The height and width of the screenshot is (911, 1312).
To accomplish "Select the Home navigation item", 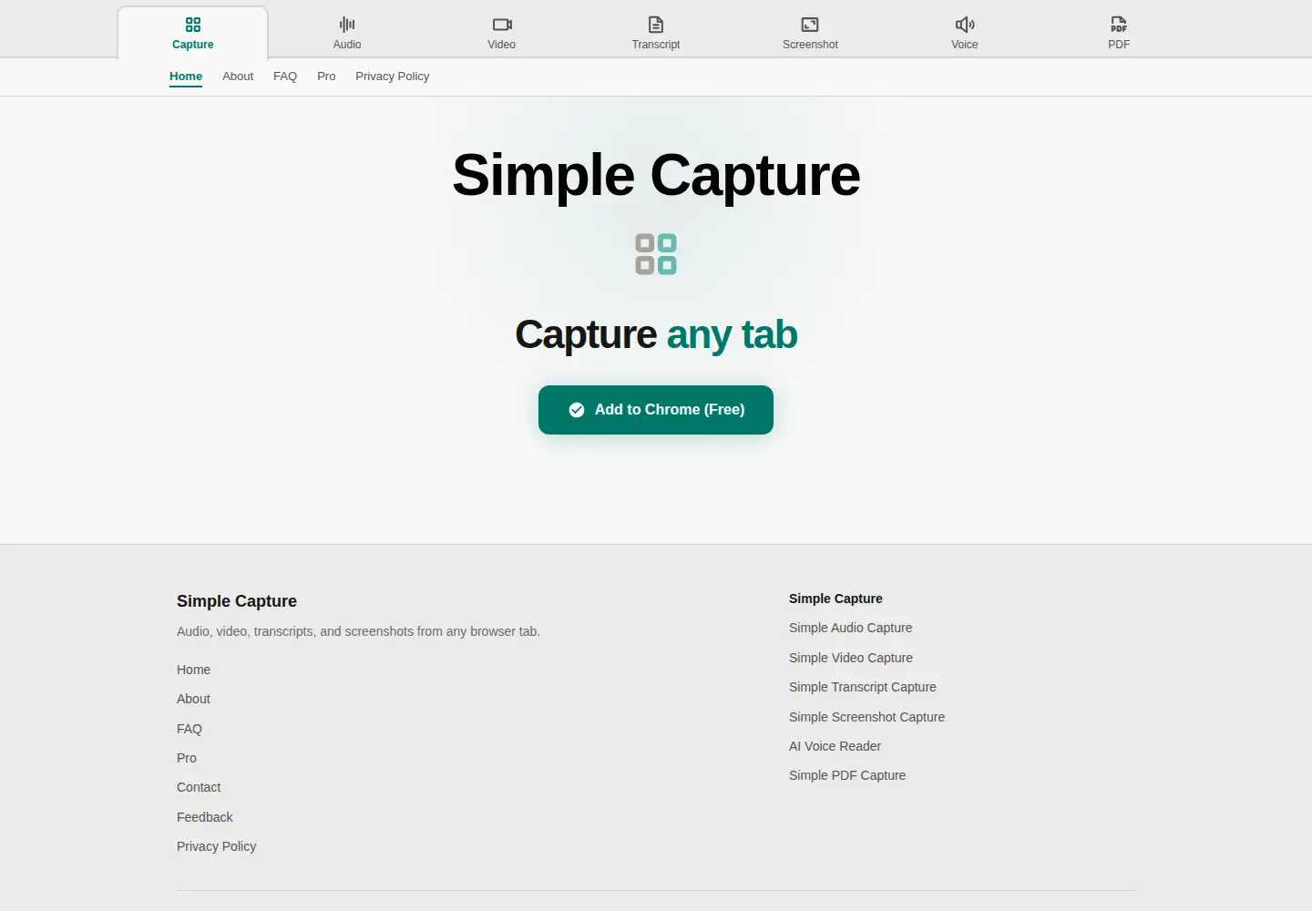I will 186,77.
